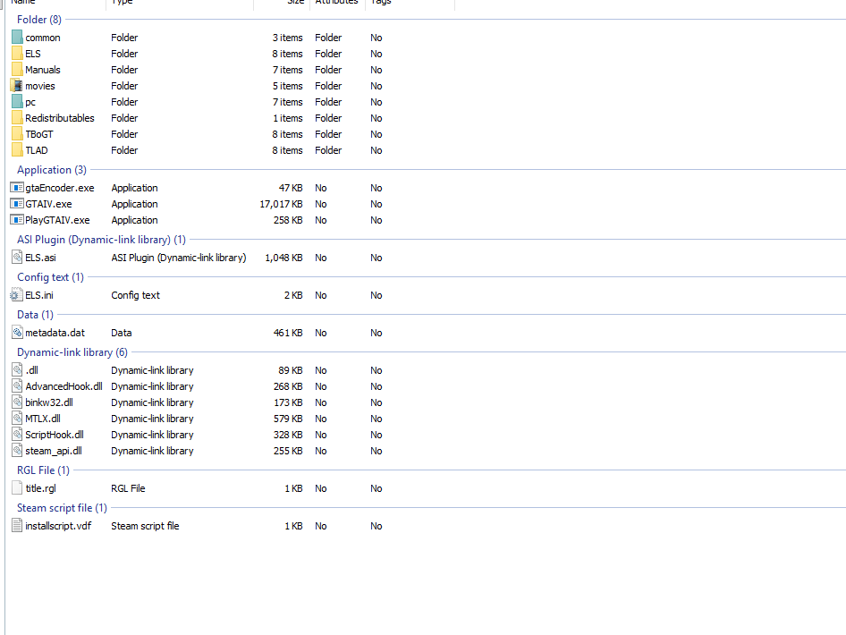Click the AdvancedHook.dll file icon

click(17, 386)
